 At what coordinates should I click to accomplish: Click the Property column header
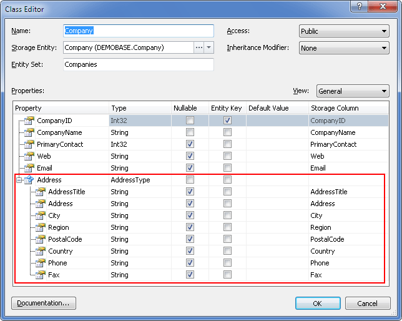click(x=61, y=108)
